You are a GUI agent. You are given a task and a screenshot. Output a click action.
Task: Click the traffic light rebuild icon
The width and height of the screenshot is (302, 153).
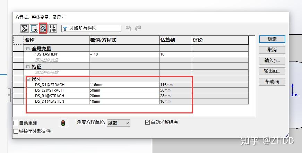(63, 123)
